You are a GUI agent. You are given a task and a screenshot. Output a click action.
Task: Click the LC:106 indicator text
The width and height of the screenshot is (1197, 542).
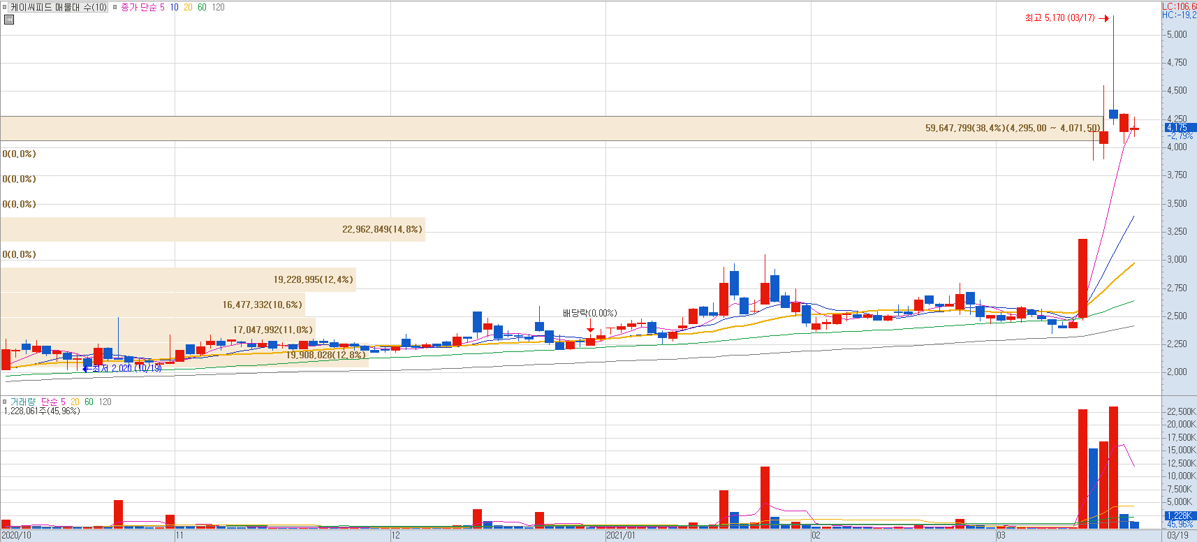(x=1180, y=6)
